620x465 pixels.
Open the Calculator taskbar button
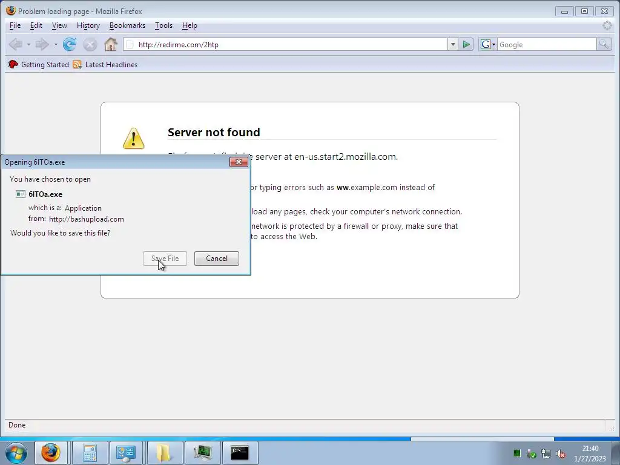tap(90, 453)
